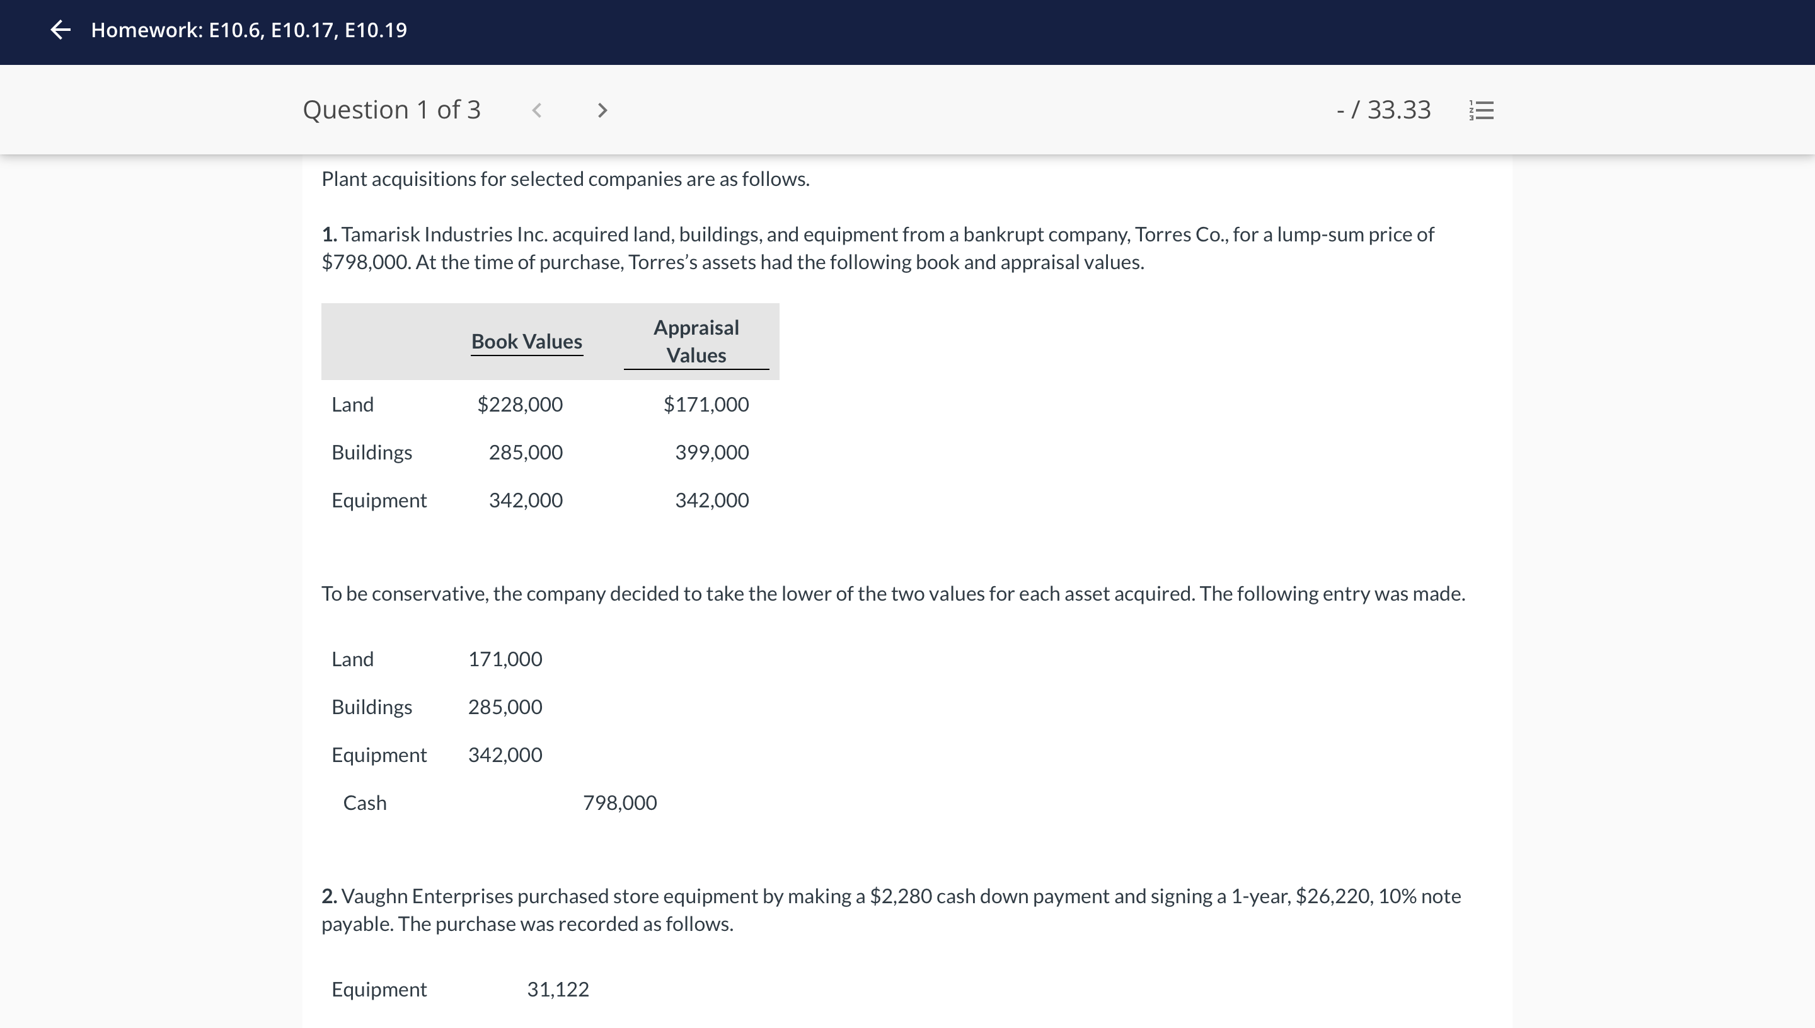Click the 31,122 Equipment debit amount
Image resolution: width=1815 pixels, height=1028 pixels.
click(x=557, y=989)
